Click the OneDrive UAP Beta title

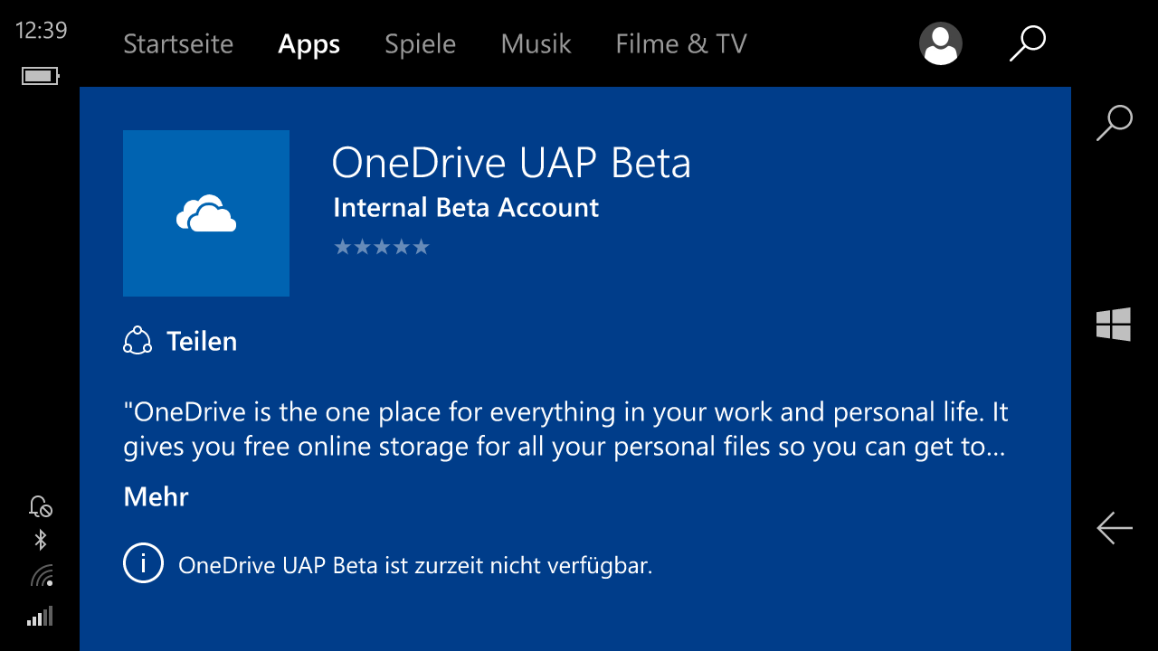point(511,164)
